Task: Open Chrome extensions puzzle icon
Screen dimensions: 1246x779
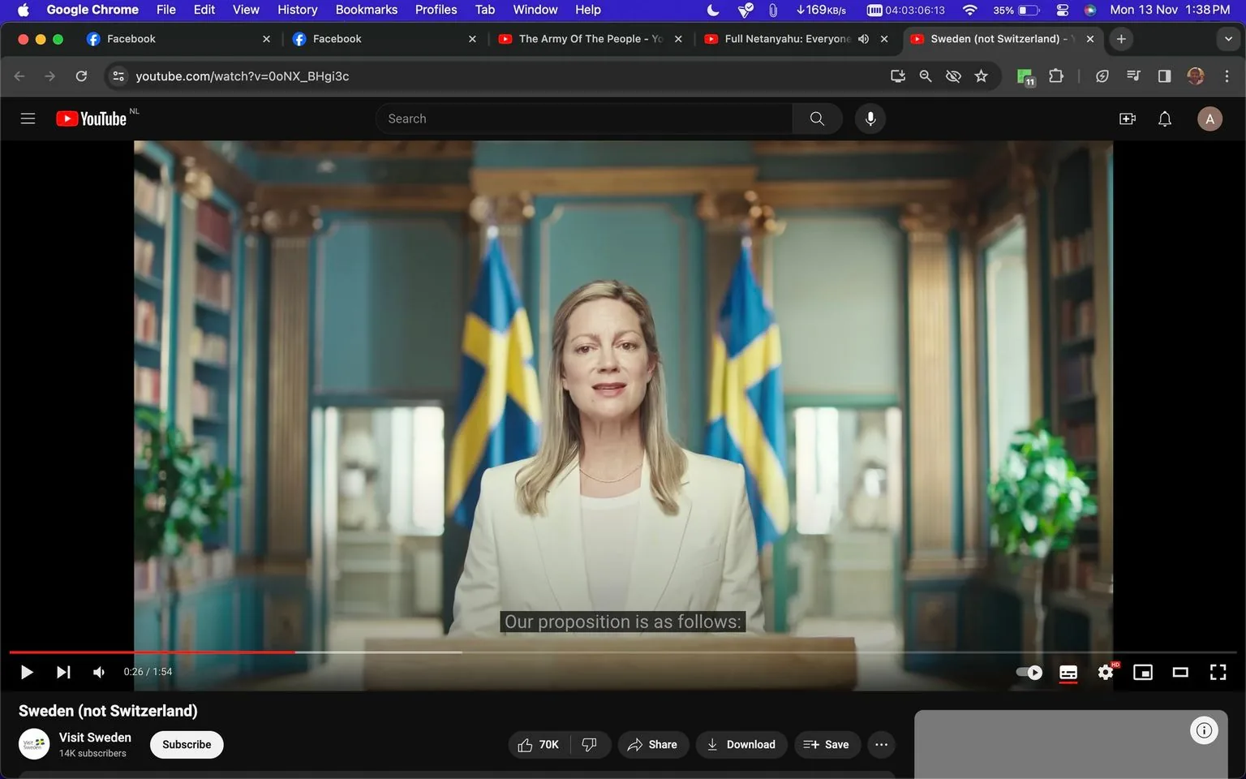Action: 1055,75
